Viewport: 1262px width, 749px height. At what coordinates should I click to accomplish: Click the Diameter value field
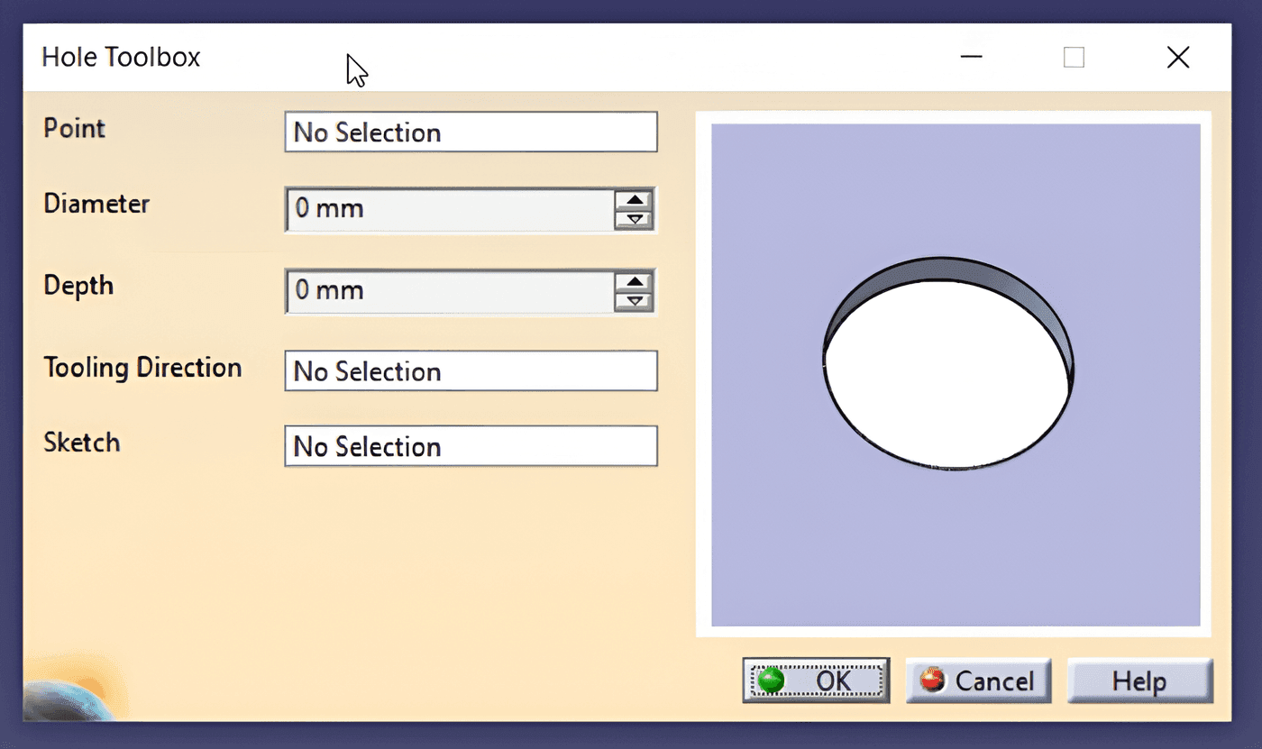click(450, 209)
